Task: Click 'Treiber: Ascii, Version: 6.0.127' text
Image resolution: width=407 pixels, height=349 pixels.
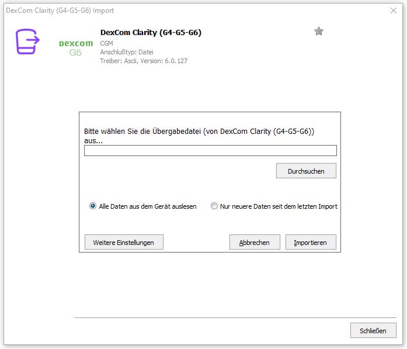Action: (144, 61)
